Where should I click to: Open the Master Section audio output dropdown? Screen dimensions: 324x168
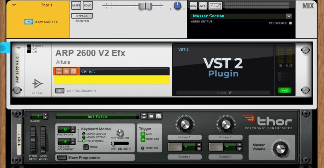[289, 16]
